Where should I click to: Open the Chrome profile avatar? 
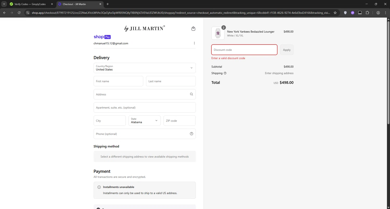[378, 13]
